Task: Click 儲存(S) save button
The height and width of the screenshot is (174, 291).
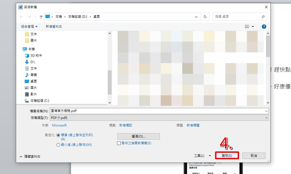Action: tap(227, 156)
